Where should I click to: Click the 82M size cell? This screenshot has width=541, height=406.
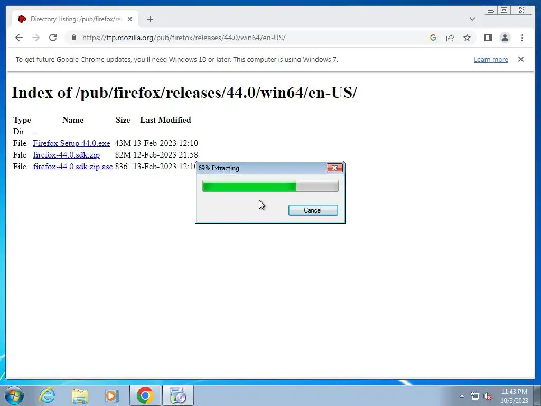(x=123, y=155)
